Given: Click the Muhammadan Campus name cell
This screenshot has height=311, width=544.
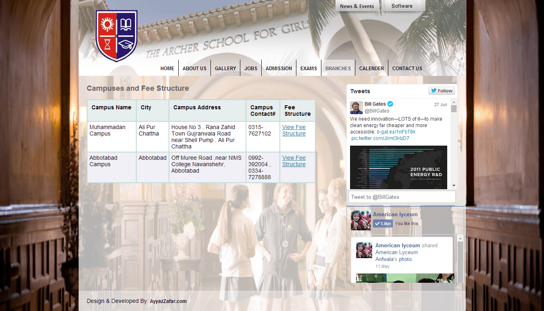Looking at the screenshot, I should pyautogui.click(x=112, y=137).
